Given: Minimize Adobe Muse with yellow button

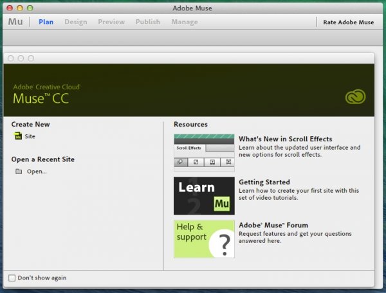Looking at the screenshot, I should (x=20, y=8).
